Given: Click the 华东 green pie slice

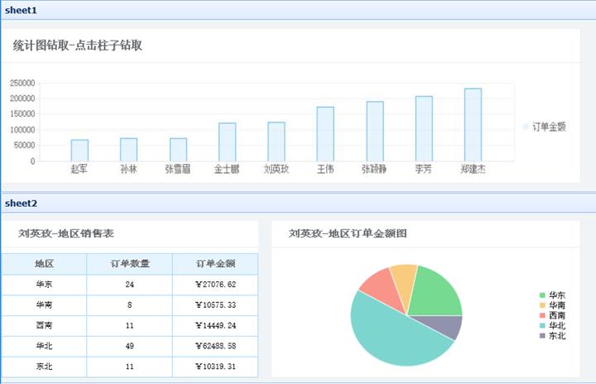Looking at the screenshot, I should coord(435,293).
